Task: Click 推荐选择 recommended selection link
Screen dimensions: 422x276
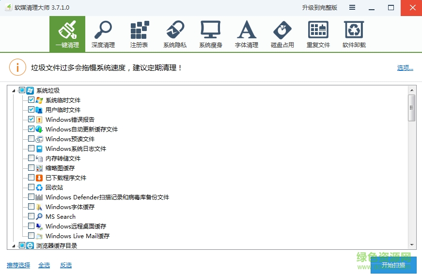Action: coord(18,265)
